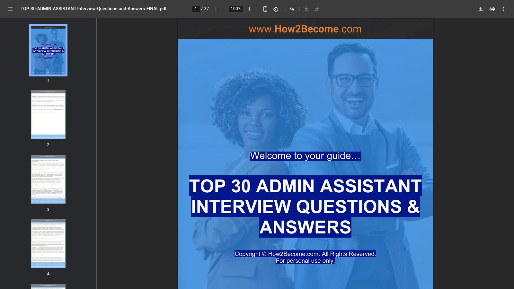Click the 100% zoom level field
Screen dimensions: 514x289
click(236, 9)
